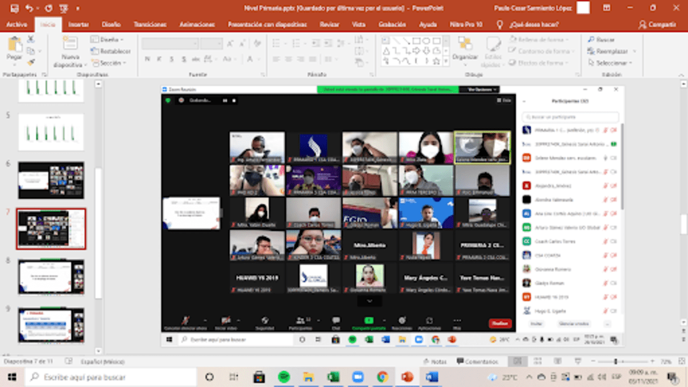Open the Notas pane from status bar
Viewport: 688px width, 387px height.
(435, 361)
